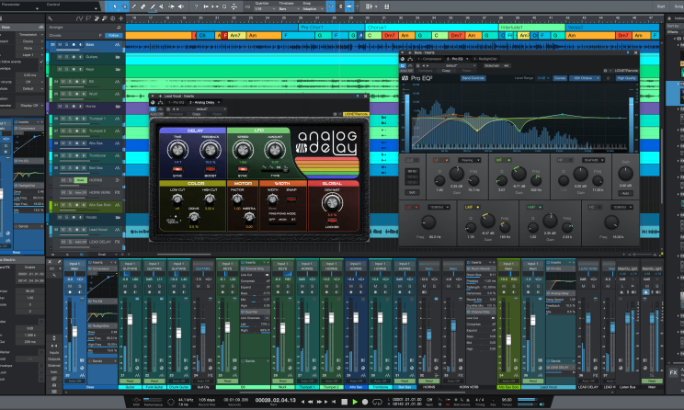Toggle the LOCKED switch under Dry/Wet

point(332,222)
